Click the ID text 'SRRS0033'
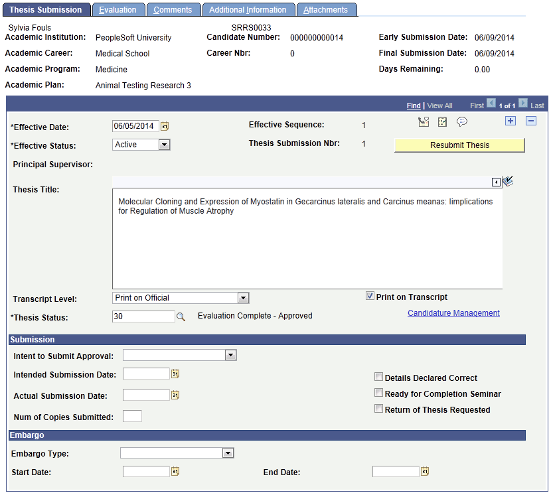Screen dimensions: 551x495 (251, 27)
